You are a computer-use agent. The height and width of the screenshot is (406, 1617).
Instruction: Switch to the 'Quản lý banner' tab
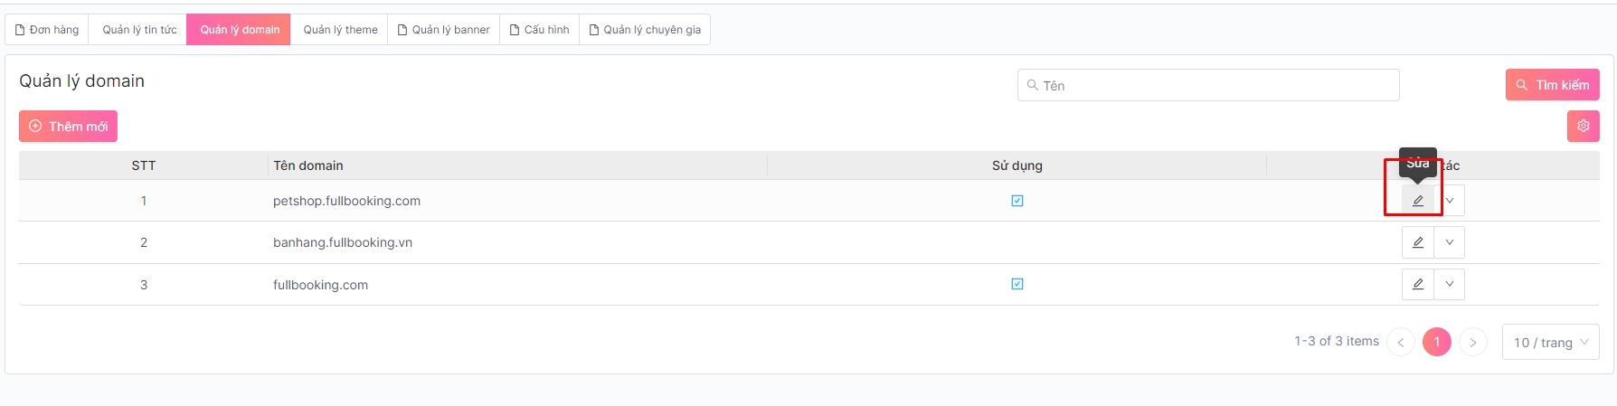(x=444, y=30)
